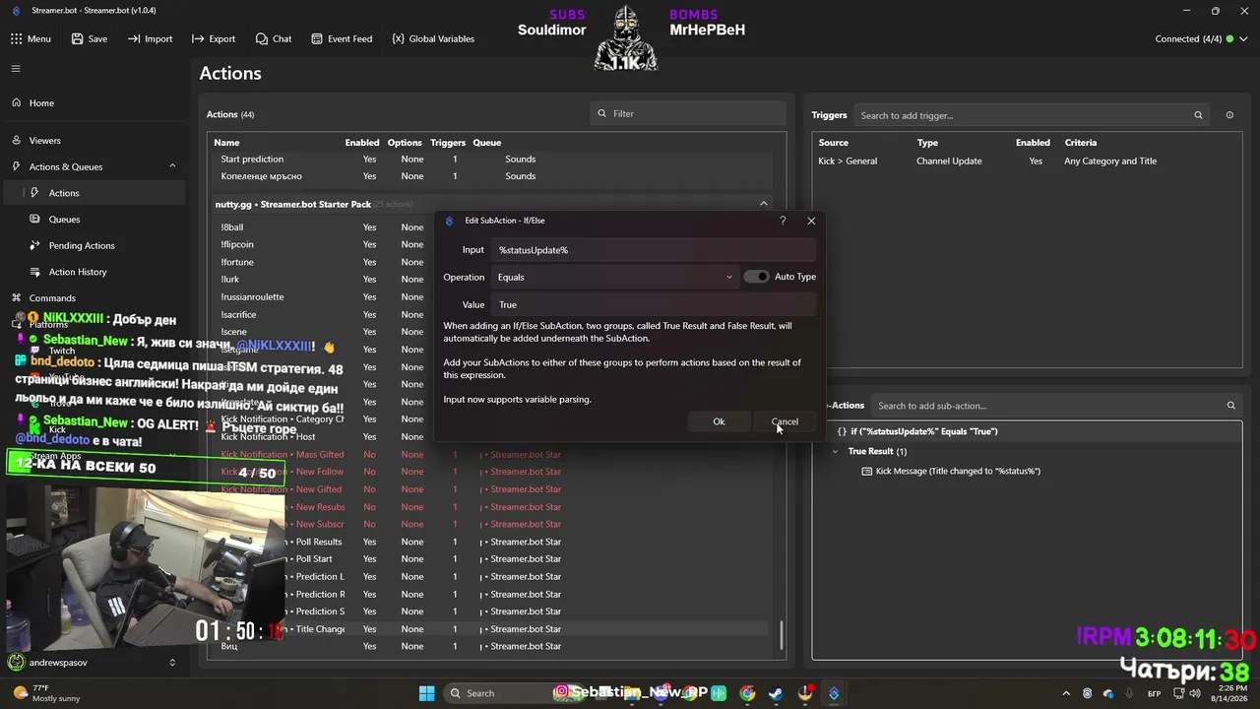The height and width of the screenshot is (709, 1260).
Task: Toggle the sidebar hamburger icon
Action: 16,69
